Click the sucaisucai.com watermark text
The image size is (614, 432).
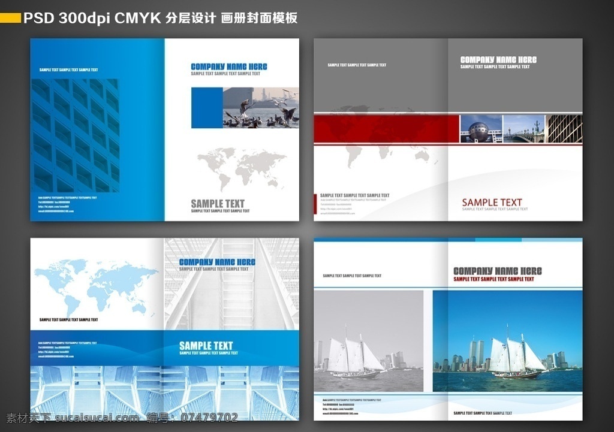[x=97, y=418]
